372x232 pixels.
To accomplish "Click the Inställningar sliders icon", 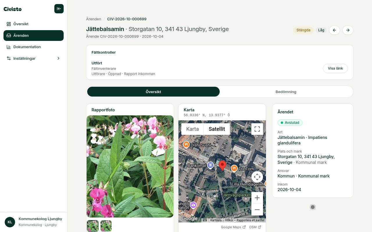I will [9, 58].
